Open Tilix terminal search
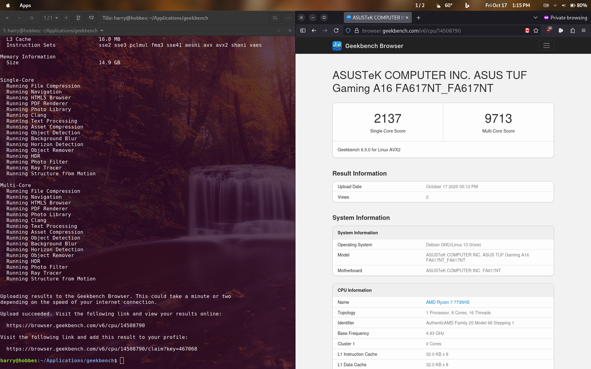 (275, 18)
